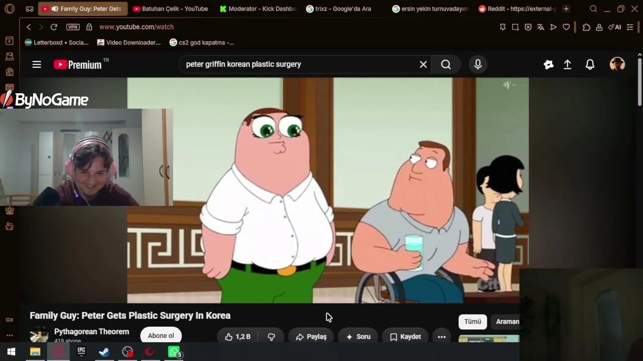The width and height of the screenshot is (643, 361).
Task: Pin this page with pin icon
Action: pyautogui.click(x=502, y=27)
